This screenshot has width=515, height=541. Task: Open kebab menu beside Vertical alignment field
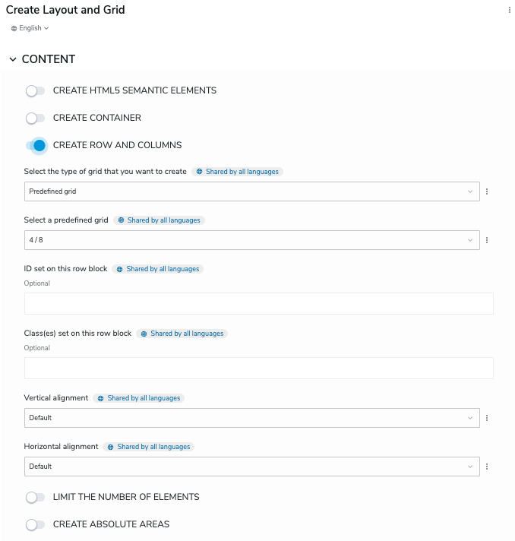(486, 418)
